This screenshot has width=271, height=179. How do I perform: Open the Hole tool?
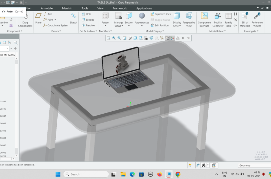87,14
